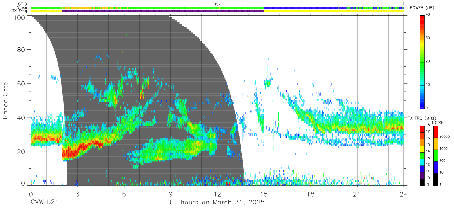The image size is (454, 210).
Task: Click the red top swatch of the NOISE bar
Action: tap(435, 132)
